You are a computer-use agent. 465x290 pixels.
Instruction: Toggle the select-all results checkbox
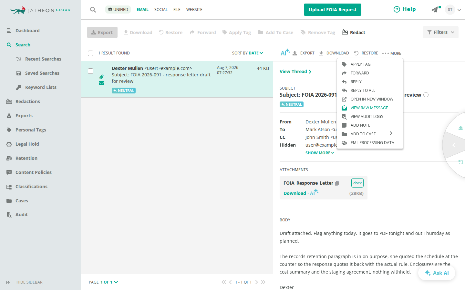tap(91, 53)
